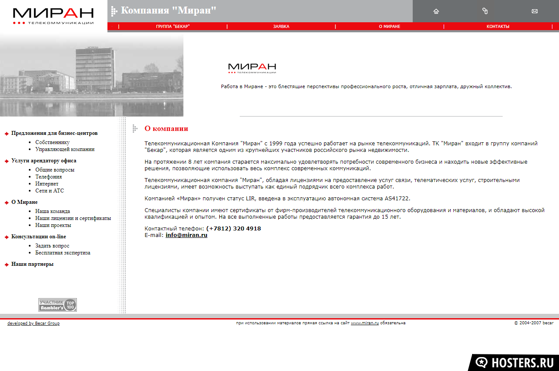Open the Заявка menu item

pyautogui.click(x=281, y=27)
